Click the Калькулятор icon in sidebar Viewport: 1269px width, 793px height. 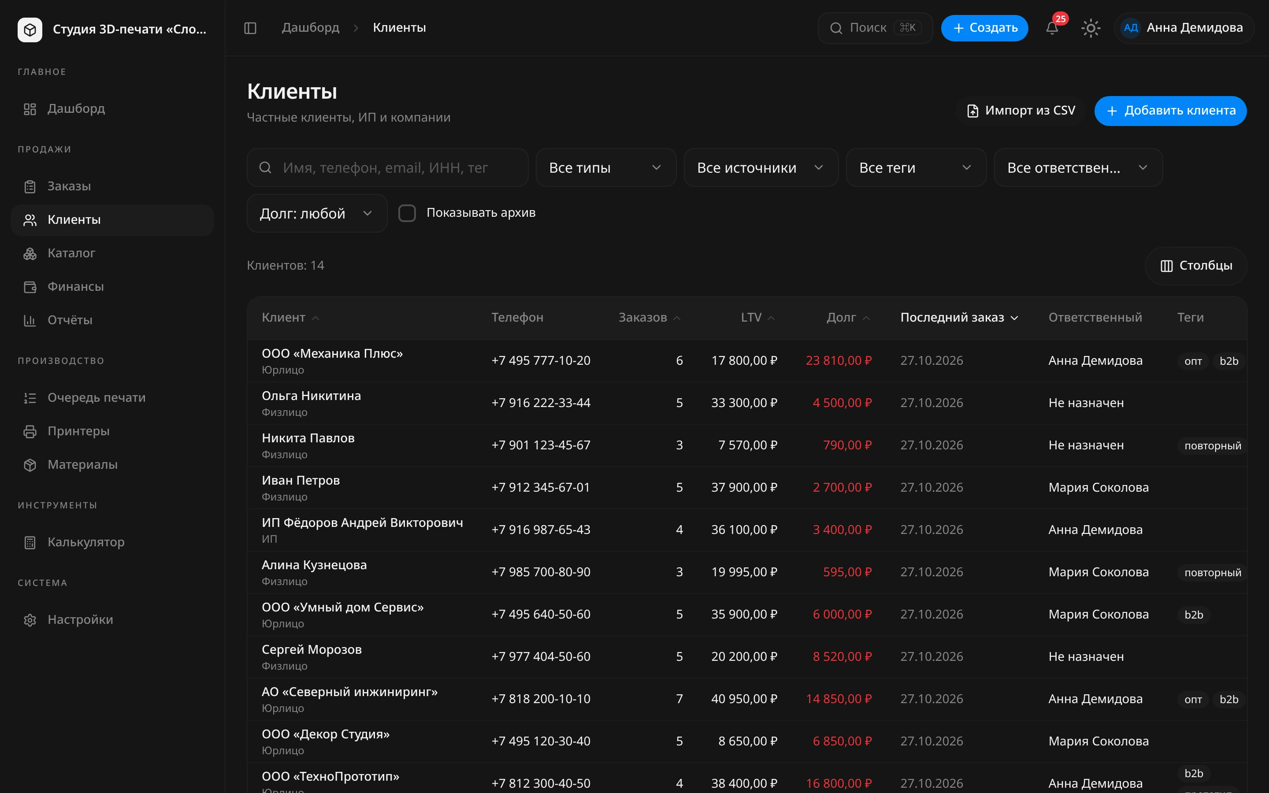(30, 543)
